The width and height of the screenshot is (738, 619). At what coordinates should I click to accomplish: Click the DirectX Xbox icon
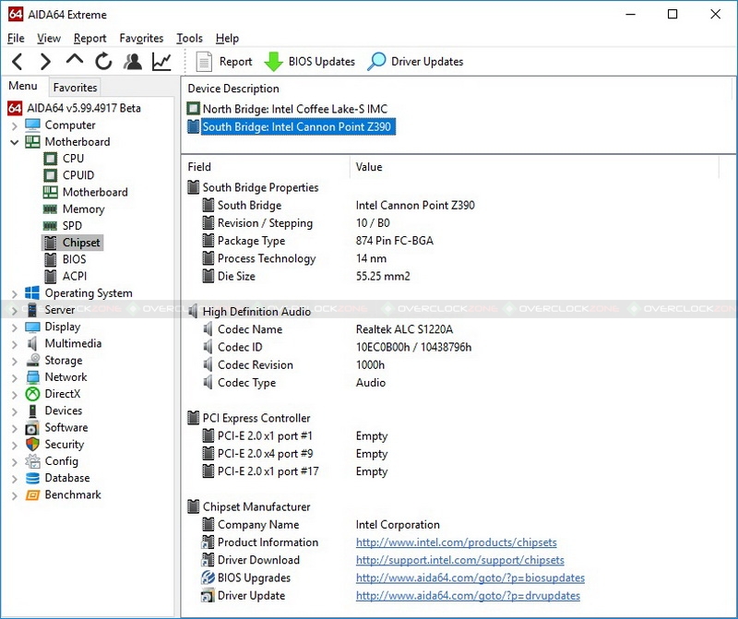coord(32,394)
